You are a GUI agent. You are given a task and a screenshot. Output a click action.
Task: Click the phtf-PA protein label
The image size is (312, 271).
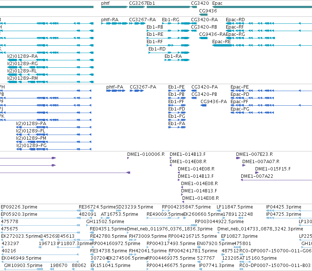115,87
